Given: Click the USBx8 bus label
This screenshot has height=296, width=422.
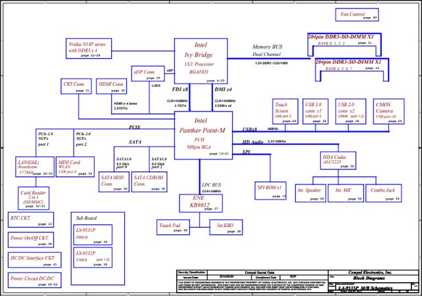Looking at the screenshot, I should point(250,129).
